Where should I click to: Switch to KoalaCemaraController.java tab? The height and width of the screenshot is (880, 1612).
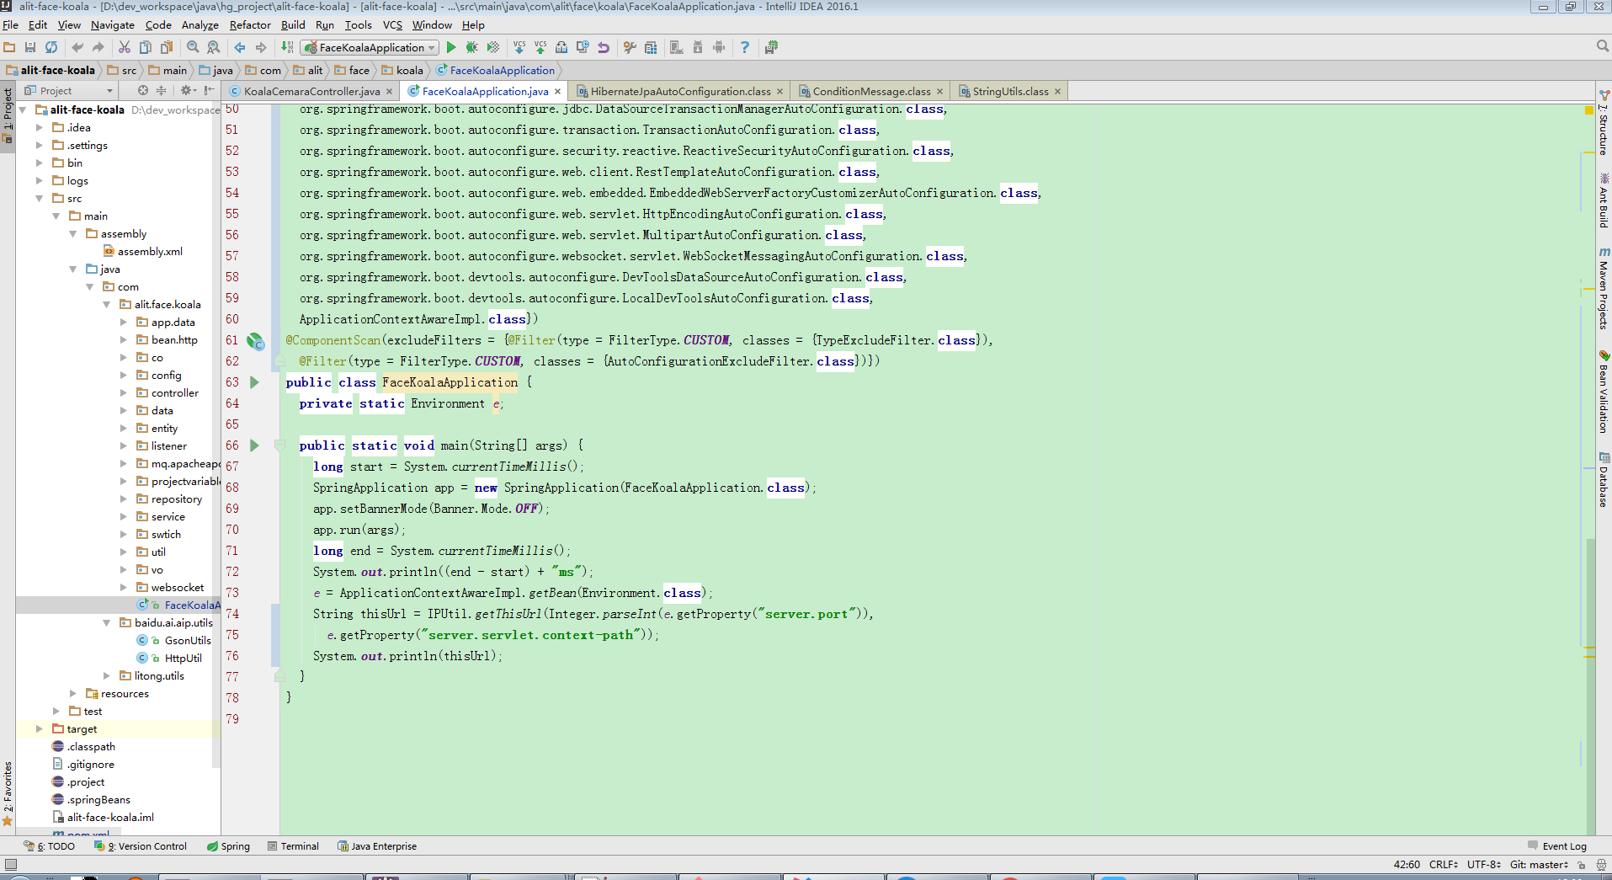coord(311,91)
